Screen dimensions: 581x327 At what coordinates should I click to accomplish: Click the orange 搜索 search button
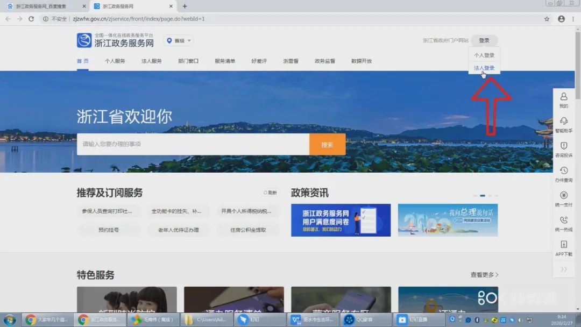(327, 145)
